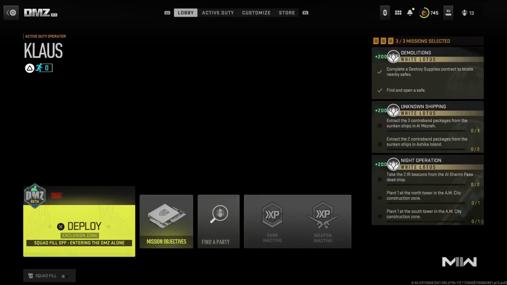The height and width of the screenshot is (285, 507).
Task: Open the Lobby tab
Action: pyautogui.click(x=186, y=13)
